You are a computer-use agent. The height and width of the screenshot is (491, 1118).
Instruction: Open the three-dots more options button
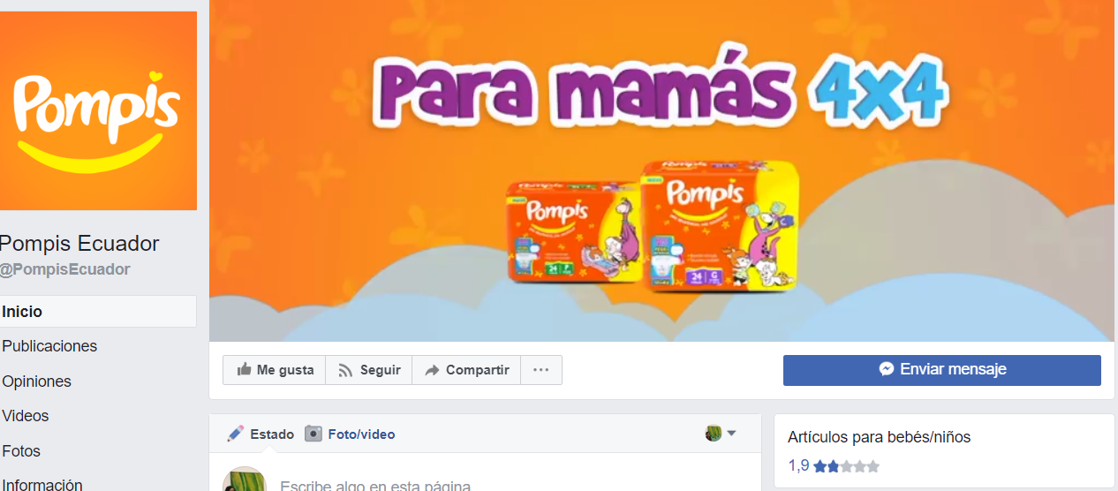541,370
